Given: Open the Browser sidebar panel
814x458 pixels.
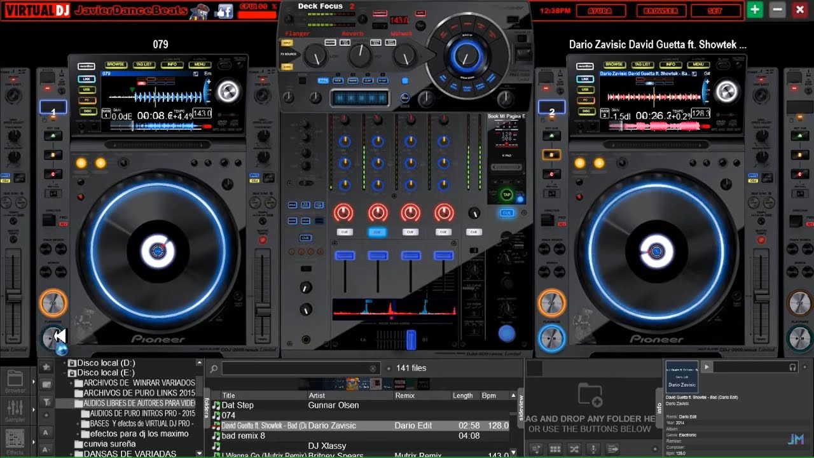Looking at the screenshot, I should coord(15,380).
